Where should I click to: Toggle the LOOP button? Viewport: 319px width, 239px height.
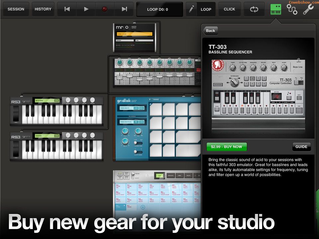(x=206, y=9)
